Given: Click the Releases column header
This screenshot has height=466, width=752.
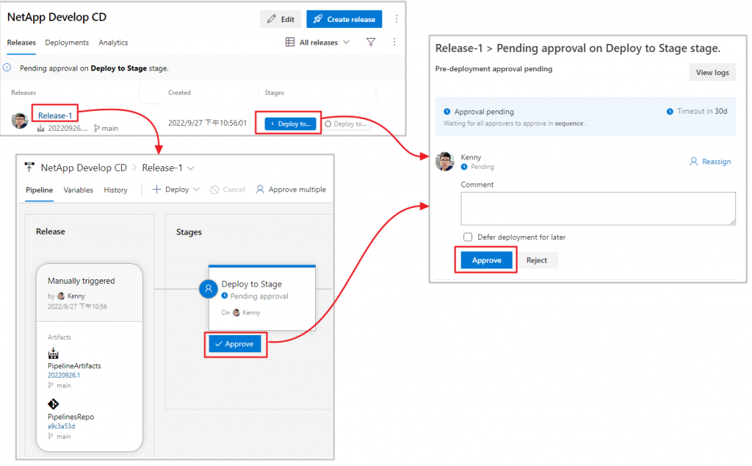Looking at the screenshot, I should click(x=23, y=93).
